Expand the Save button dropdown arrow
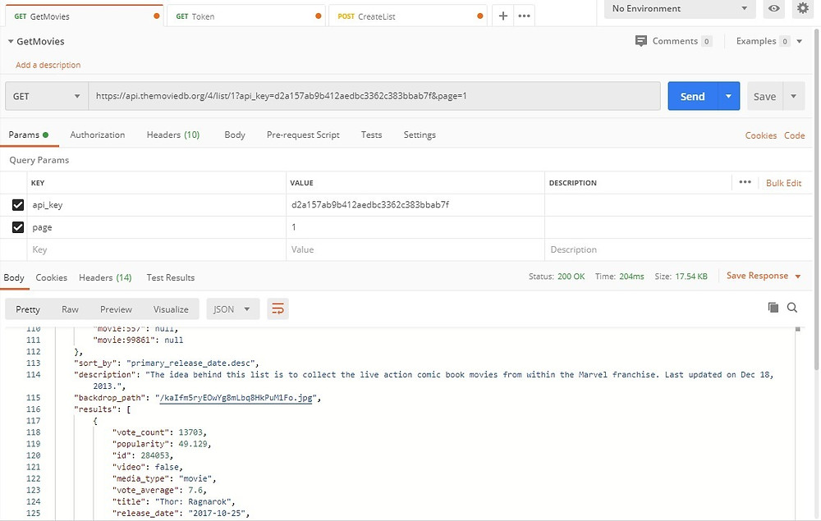Screen dimensions: 821x521 coord(793,96)
